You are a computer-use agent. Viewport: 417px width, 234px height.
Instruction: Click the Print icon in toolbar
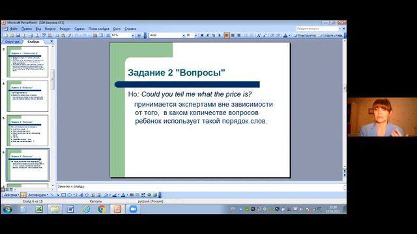[x=31, y=35]
